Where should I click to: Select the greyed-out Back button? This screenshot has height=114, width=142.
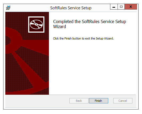pos(79,101)
